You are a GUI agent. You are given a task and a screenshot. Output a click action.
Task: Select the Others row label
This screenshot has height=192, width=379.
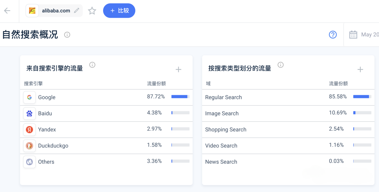(x=46, y=162)
